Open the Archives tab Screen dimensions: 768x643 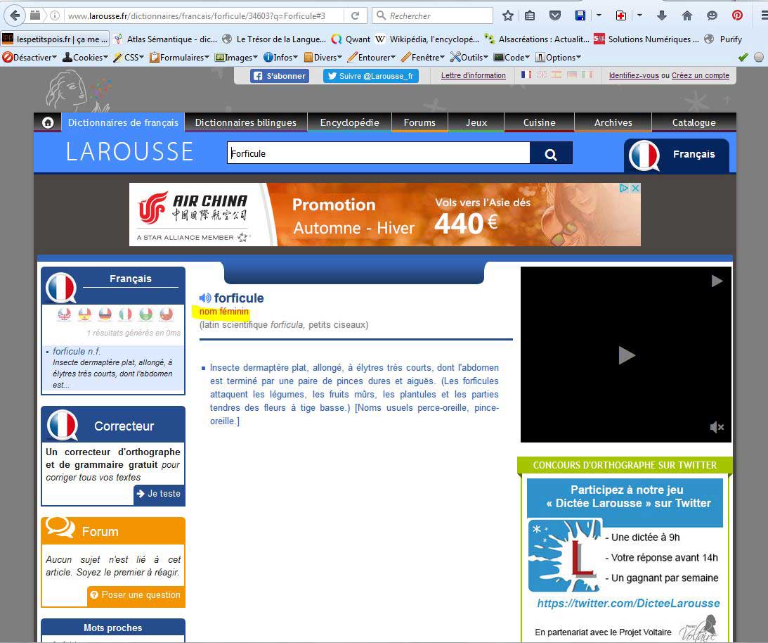[x=613, y=122]
